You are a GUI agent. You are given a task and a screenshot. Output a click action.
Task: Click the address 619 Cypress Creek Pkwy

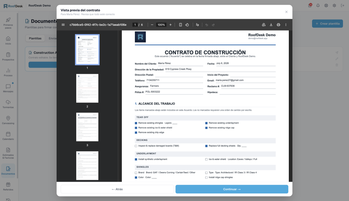pos(179,69)
